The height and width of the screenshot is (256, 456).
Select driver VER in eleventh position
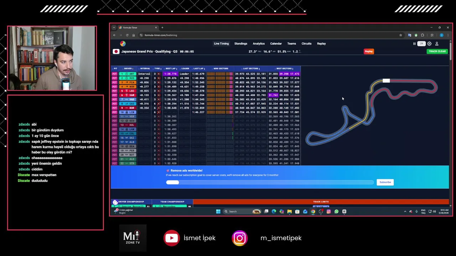pos(128,117)
